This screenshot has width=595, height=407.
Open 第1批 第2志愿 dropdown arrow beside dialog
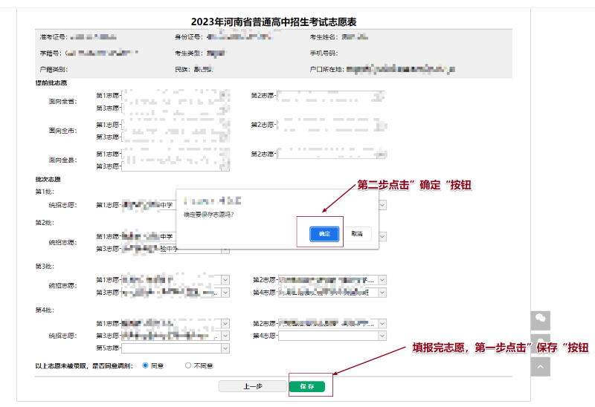click(x=382, y=205)
